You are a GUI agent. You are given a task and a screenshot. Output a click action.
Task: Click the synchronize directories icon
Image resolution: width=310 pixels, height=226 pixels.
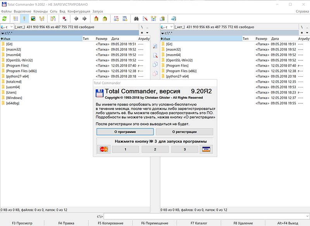point(153,19)
